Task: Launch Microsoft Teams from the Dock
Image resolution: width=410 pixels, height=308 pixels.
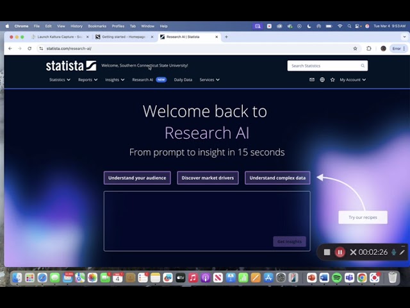Action: pyautogui.click(x=349, y=278)
